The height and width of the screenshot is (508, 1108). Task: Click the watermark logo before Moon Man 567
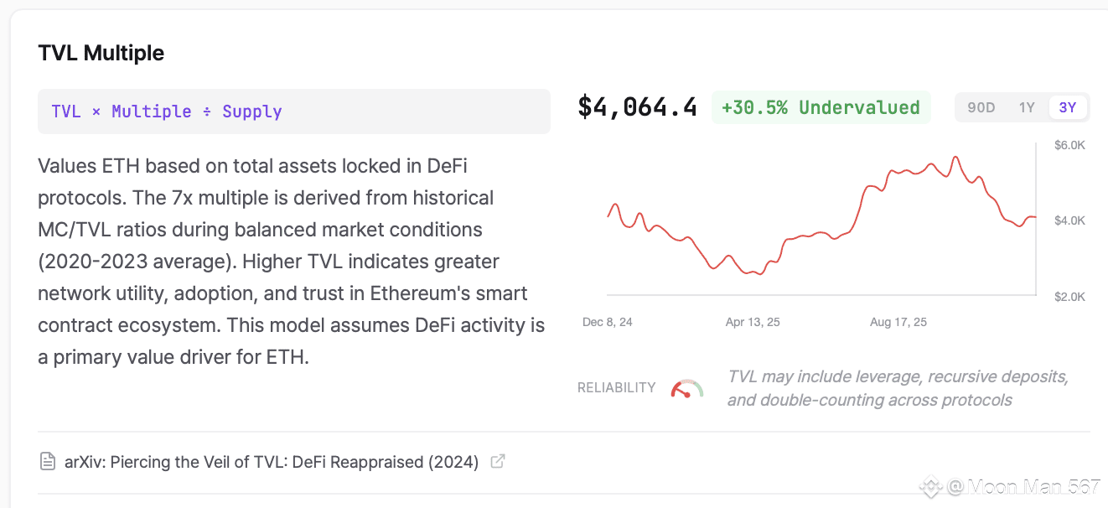point(930,486)
